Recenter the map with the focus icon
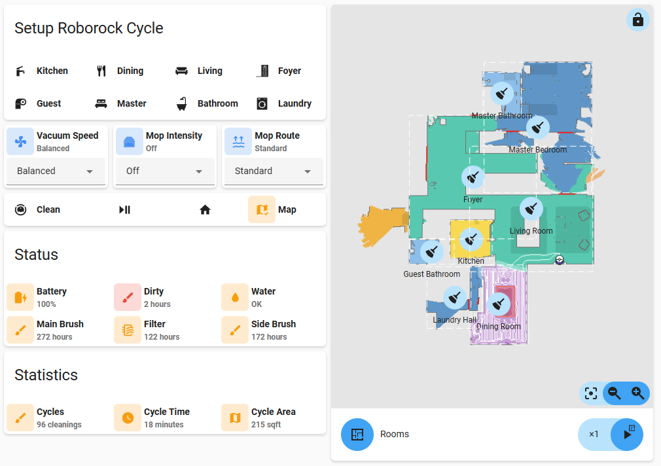 point(591,393)
